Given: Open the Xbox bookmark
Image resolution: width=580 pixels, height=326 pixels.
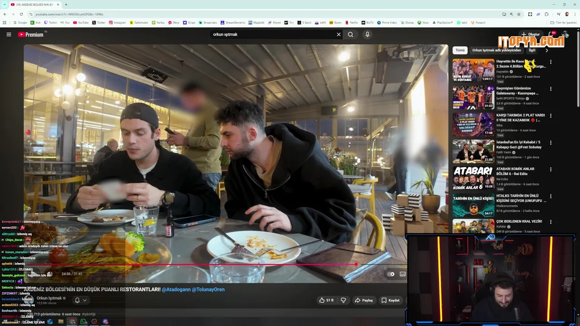Looking at the screenshot, I should tap(423, 23).
